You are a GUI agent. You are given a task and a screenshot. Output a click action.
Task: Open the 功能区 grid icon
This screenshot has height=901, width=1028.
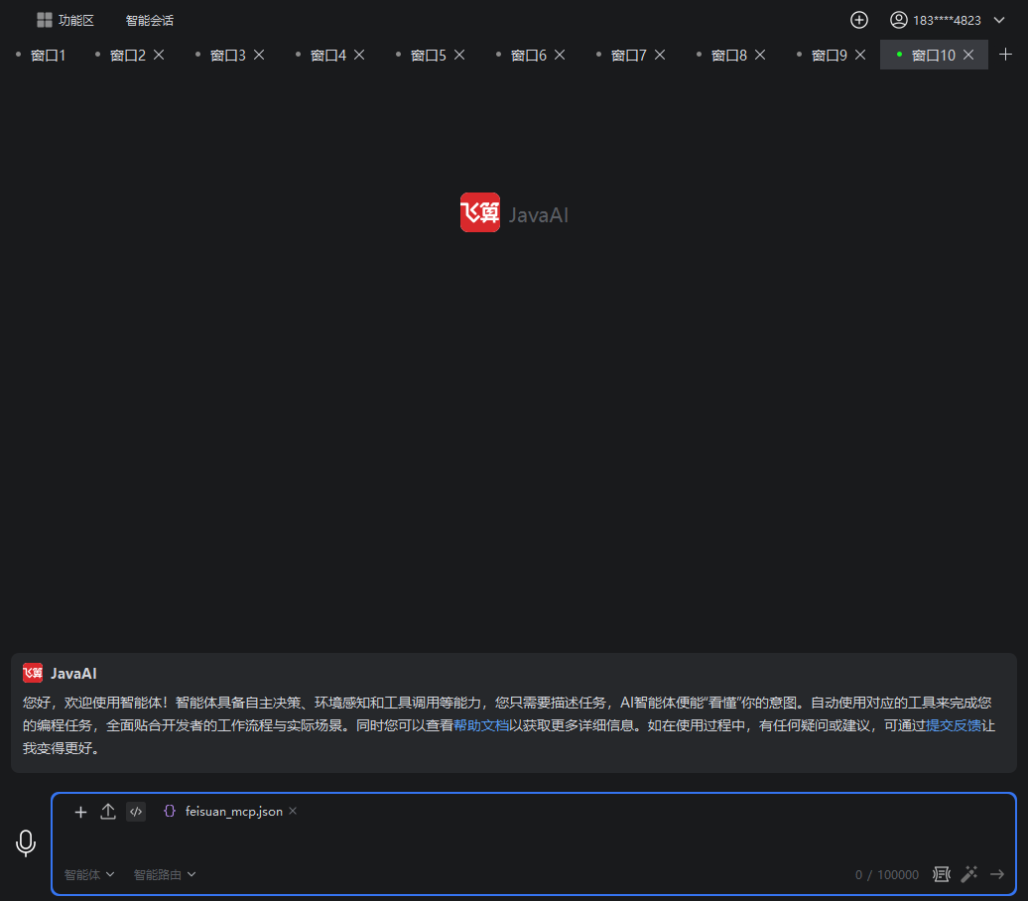[44, 20]
